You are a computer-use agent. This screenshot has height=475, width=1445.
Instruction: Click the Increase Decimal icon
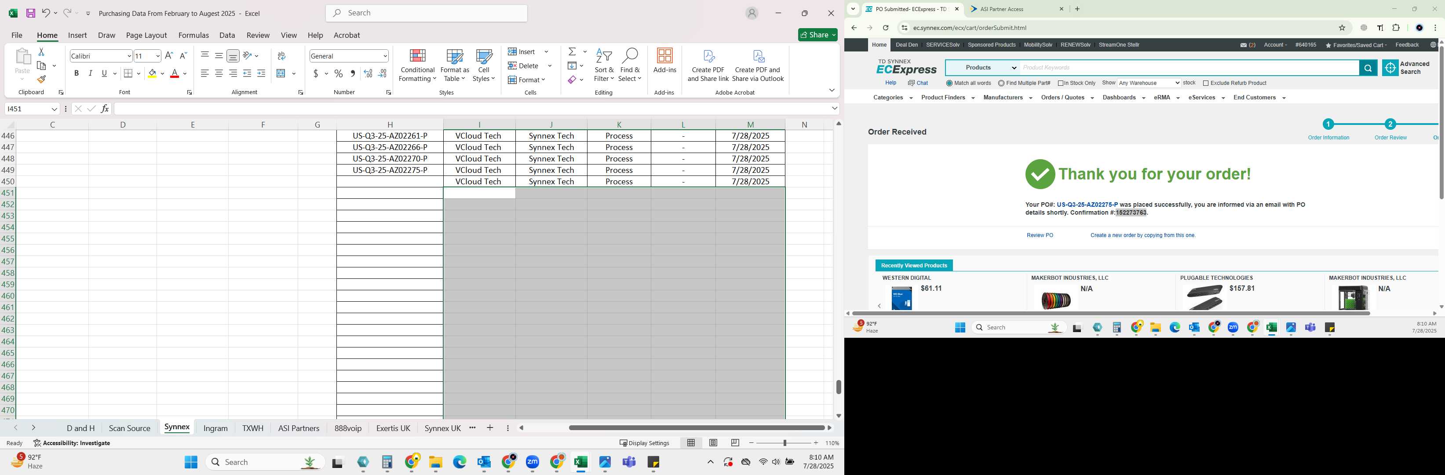tap(368, 73)
